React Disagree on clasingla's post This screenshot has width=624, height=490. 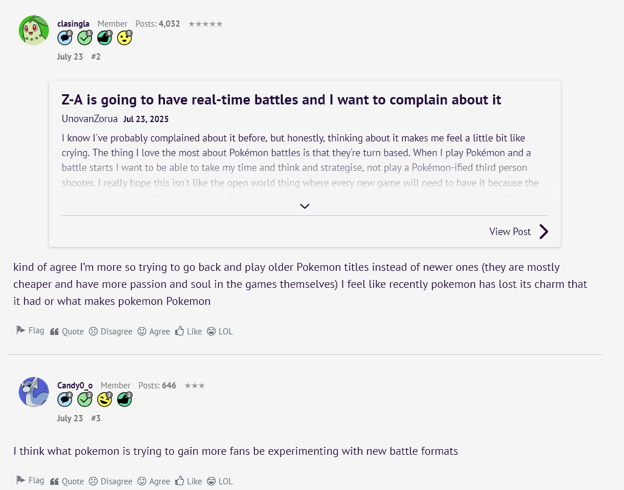[110, 331]
